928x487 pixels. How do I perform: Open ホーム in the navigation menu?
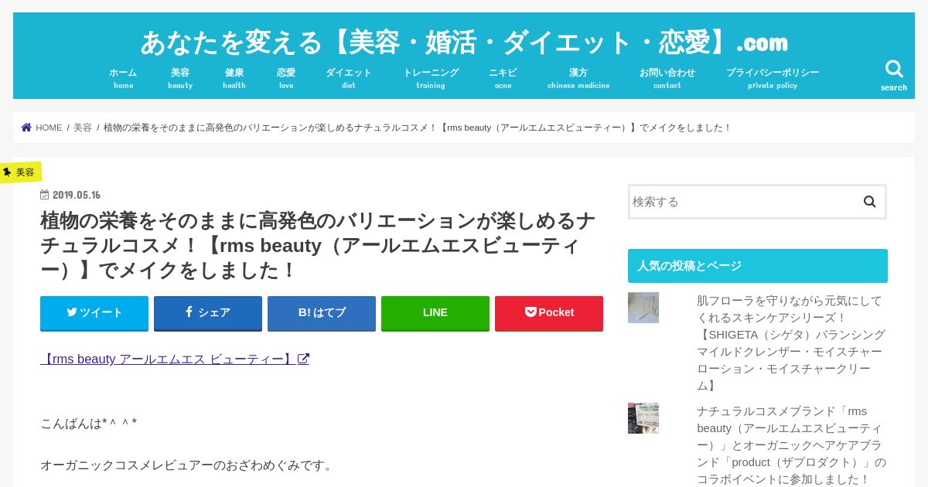point(123,78)
